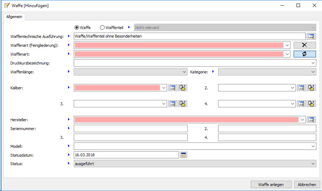The width and height of the screenshot is (322, 191).
Task: Open the Status dropdown showing ausgeführt
Action: click(313, 163)
